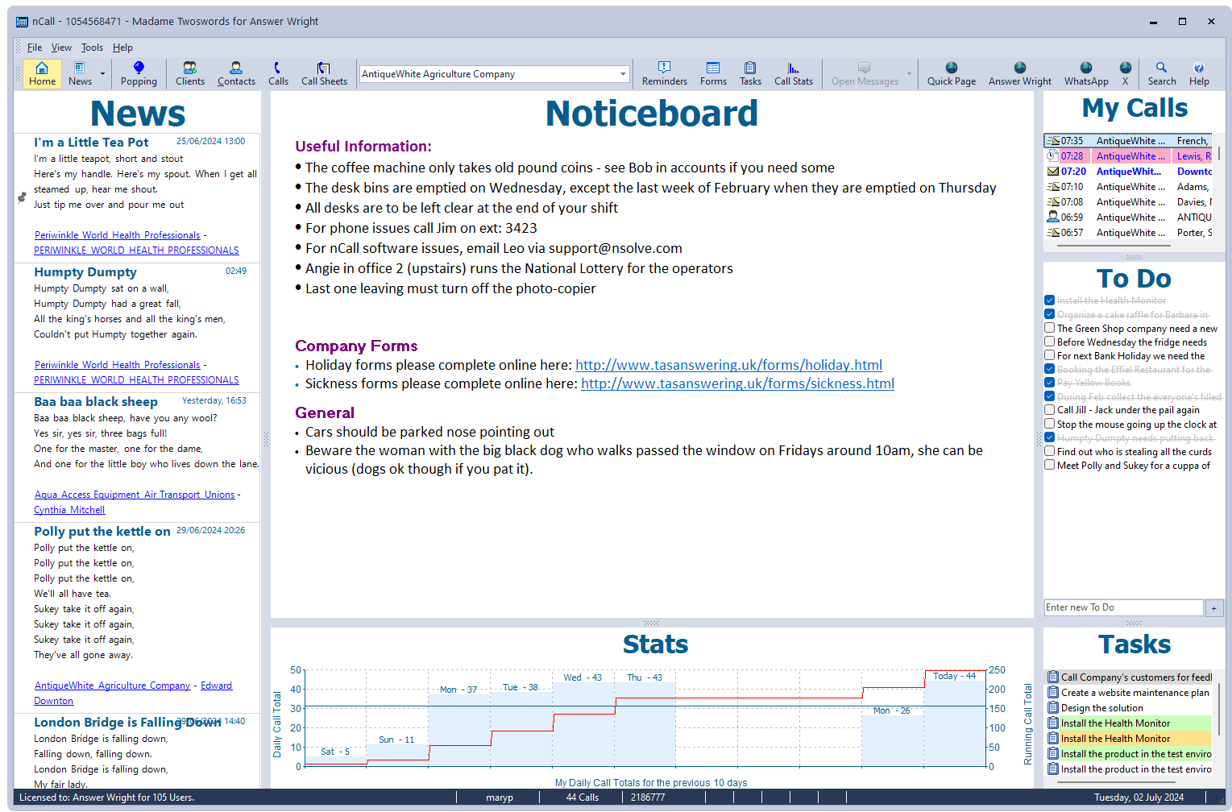Open the Reminders toolbar icon
Viewport: 1232px width, 812px height.
(664, 73)
